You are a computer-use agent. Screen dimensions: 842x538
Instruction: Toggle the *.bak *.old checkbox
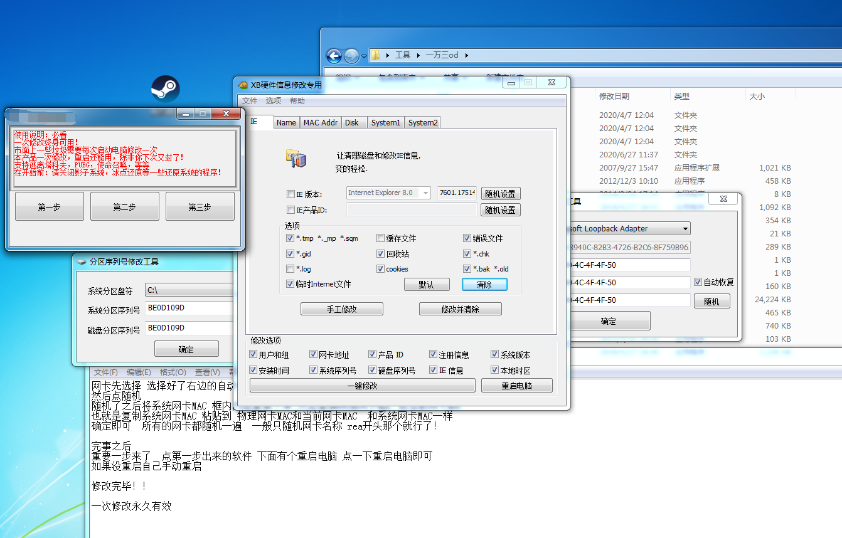click(x=467, y=269)
